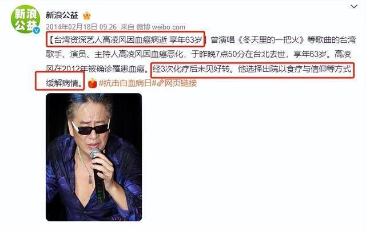Click the blue verified badge on avatar
The width and height of the screenshot is (366, 231).
(x=36, y=30)
